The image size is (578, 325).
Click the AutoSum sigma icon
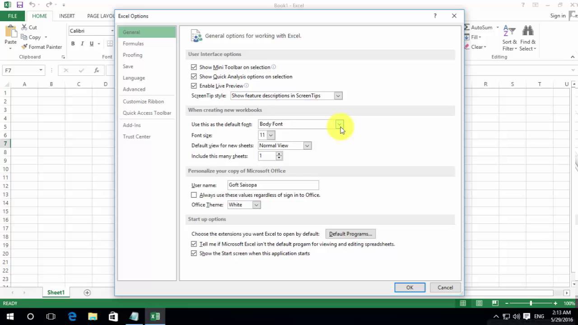tap(467, 28)
